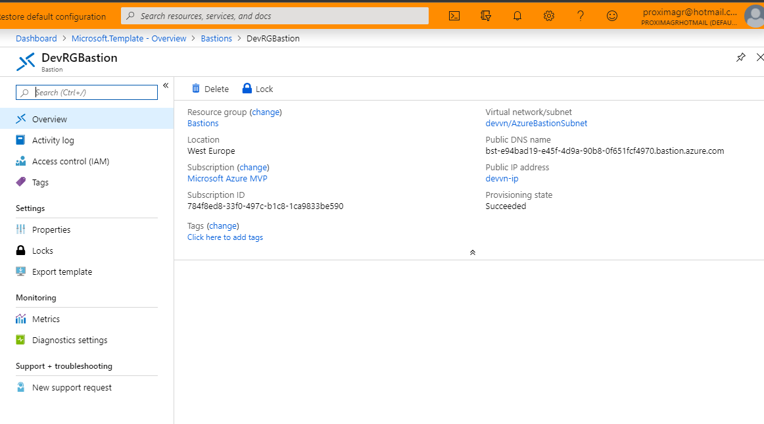
Task: Click the proximagr@hotmail account name
Action: [x=690, y=12]
